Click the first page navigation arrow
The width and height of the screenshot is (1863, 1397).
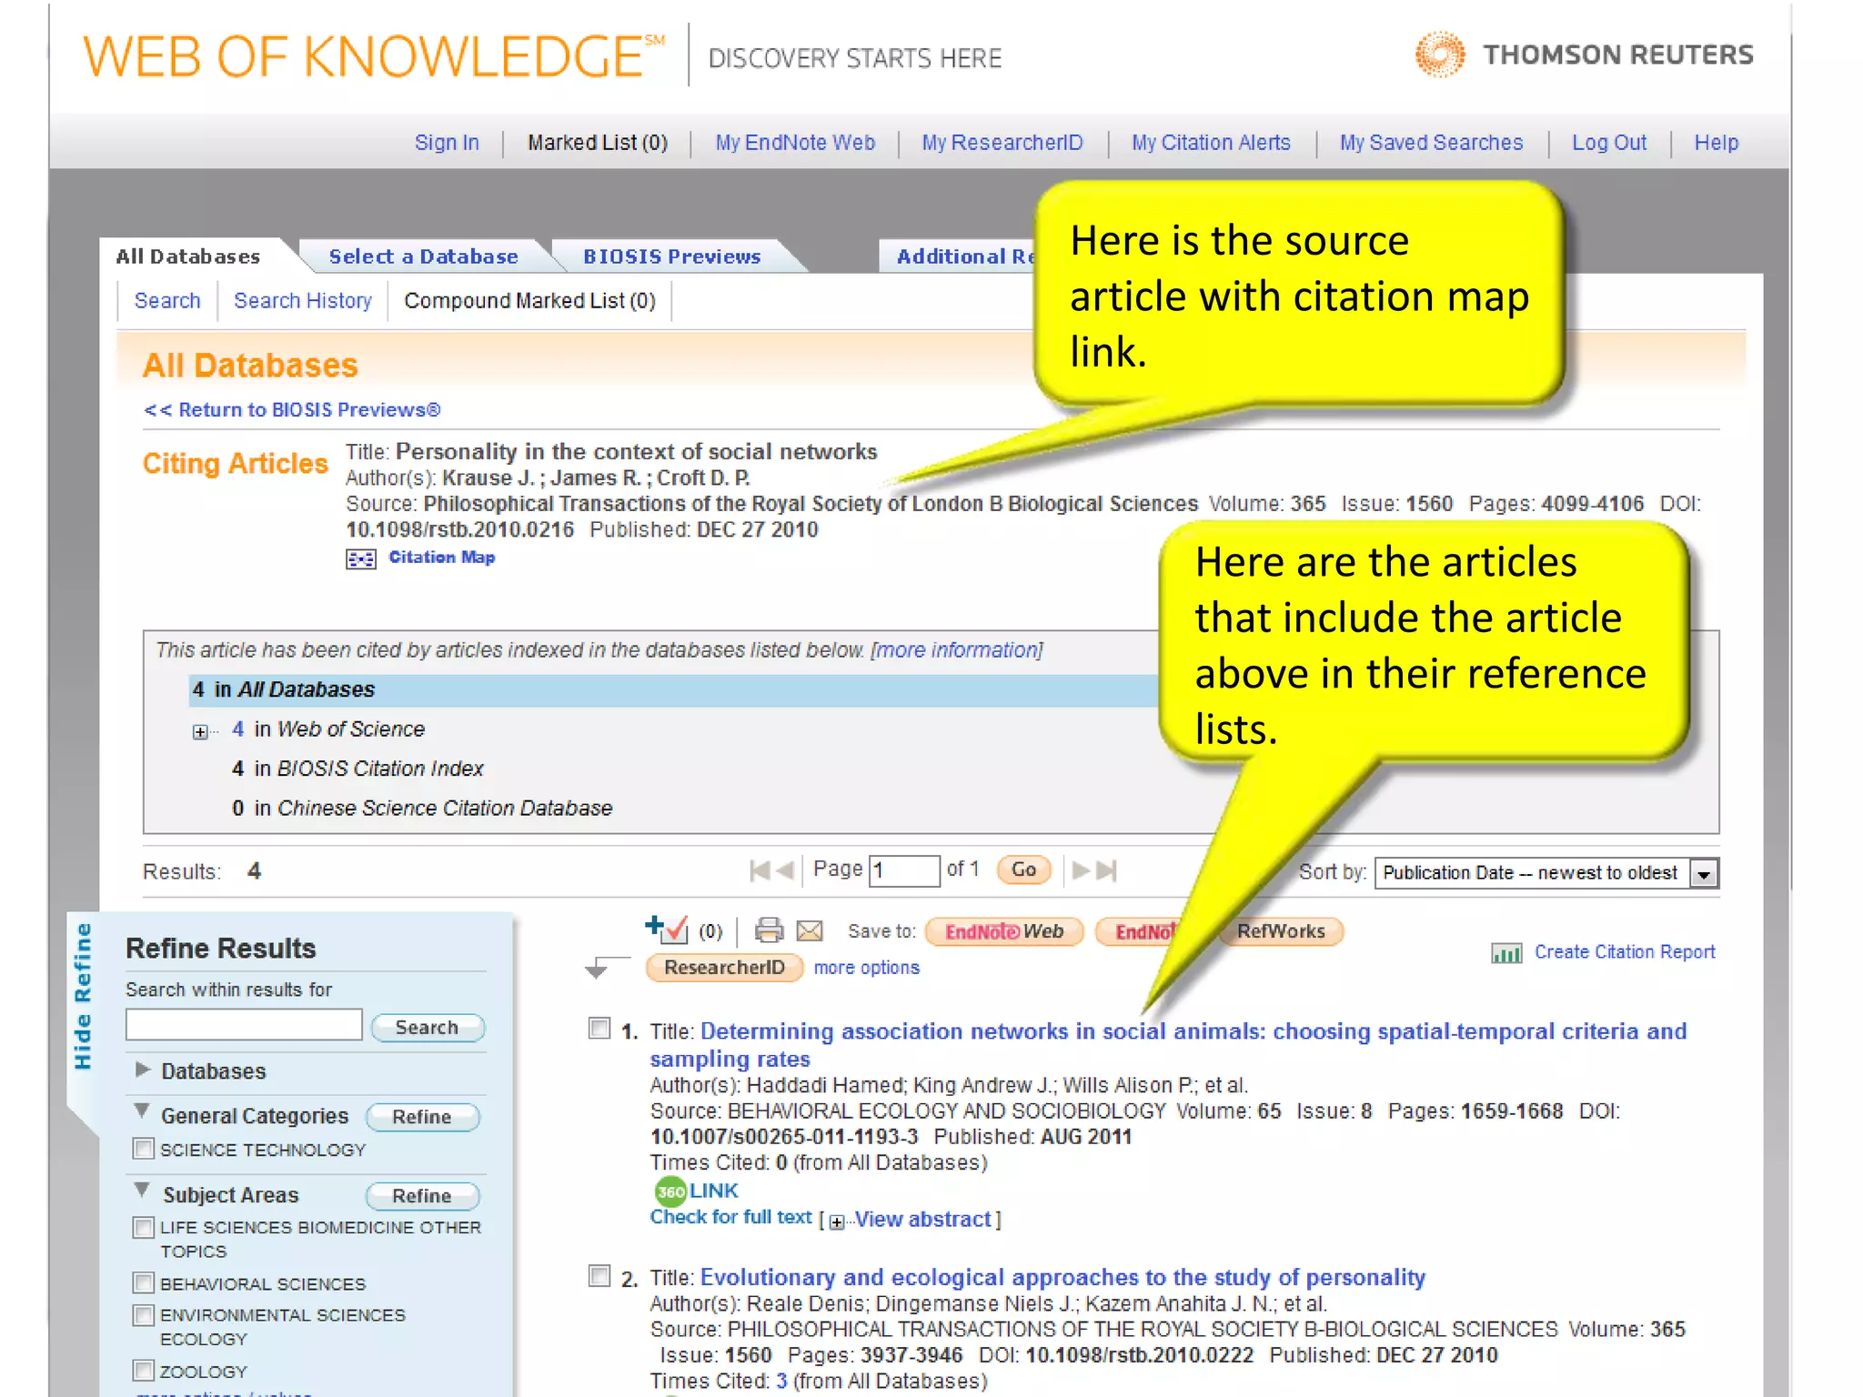click(759, 870)
